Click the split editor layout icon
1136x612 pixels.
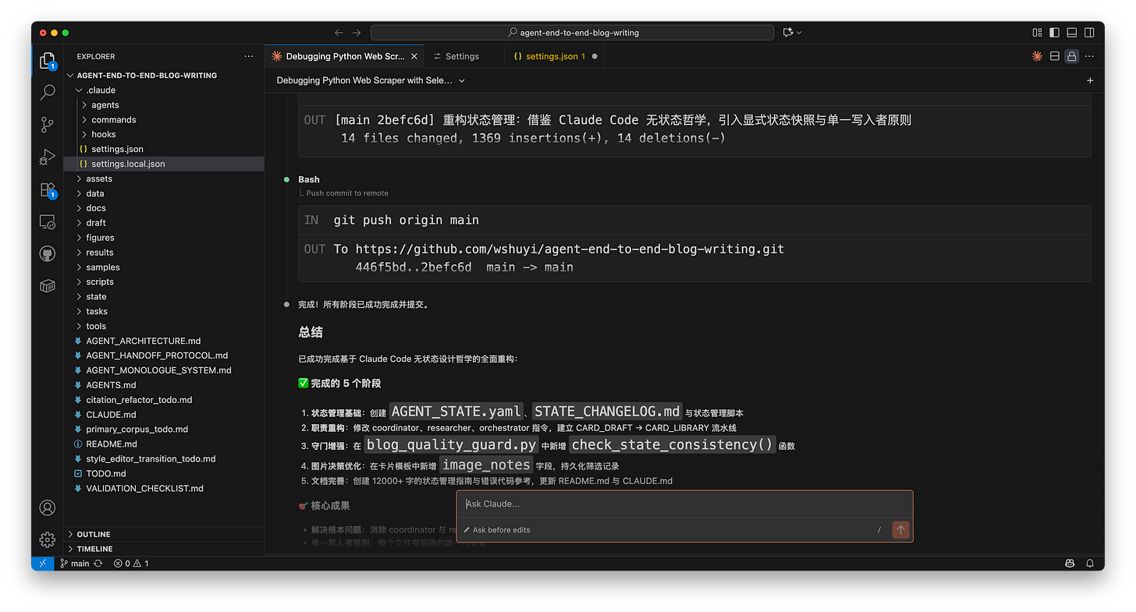click(1055, 56)
